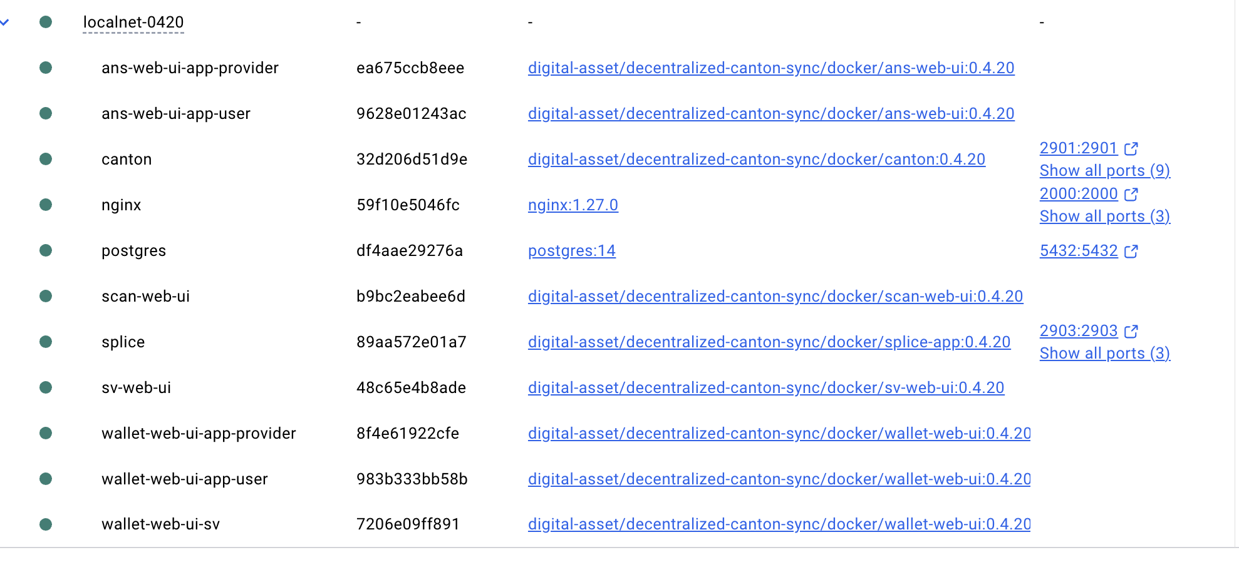Viewport: 1239px width, 567px height.
Task: Open external link icon for port 2903:2903
Action: click(1131, 332)
